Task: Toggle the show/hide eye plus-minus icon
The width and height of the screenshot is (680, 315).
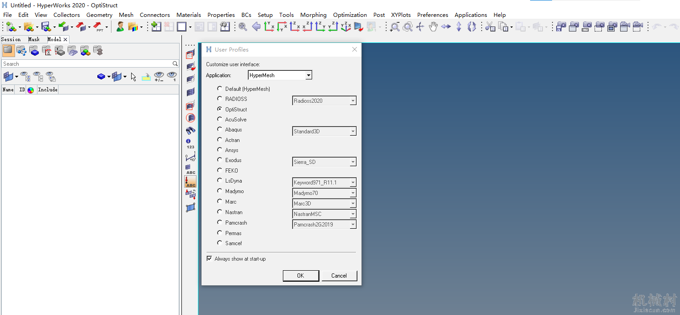Action: pyautogui.click(x=159, y=77)
